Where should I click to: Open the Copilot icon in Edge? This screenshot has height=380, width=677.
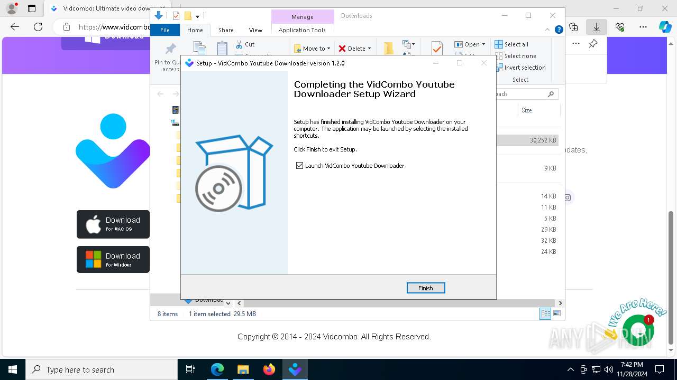(x=665, y=27)
